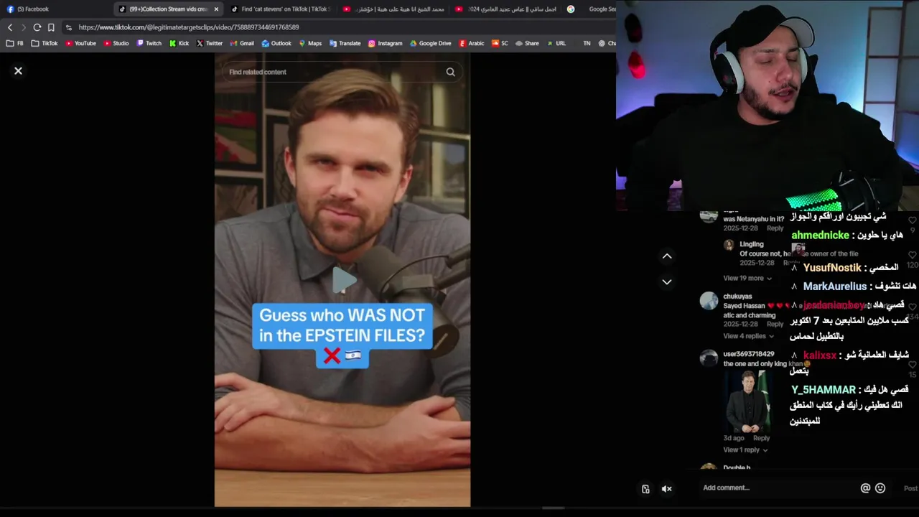Reply to the 3d ago comment

[761, 438]
